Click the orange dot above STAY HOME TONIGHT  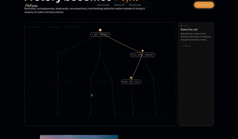142,51
